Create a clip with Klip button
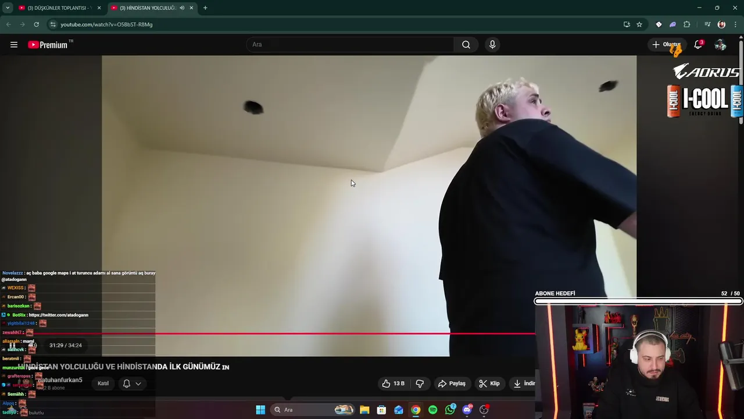This screenshot has height=419, width=744. click(x=489, y=384)
